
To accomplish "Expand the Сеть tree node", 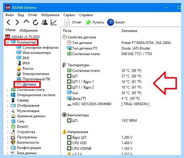I will 7,122.
